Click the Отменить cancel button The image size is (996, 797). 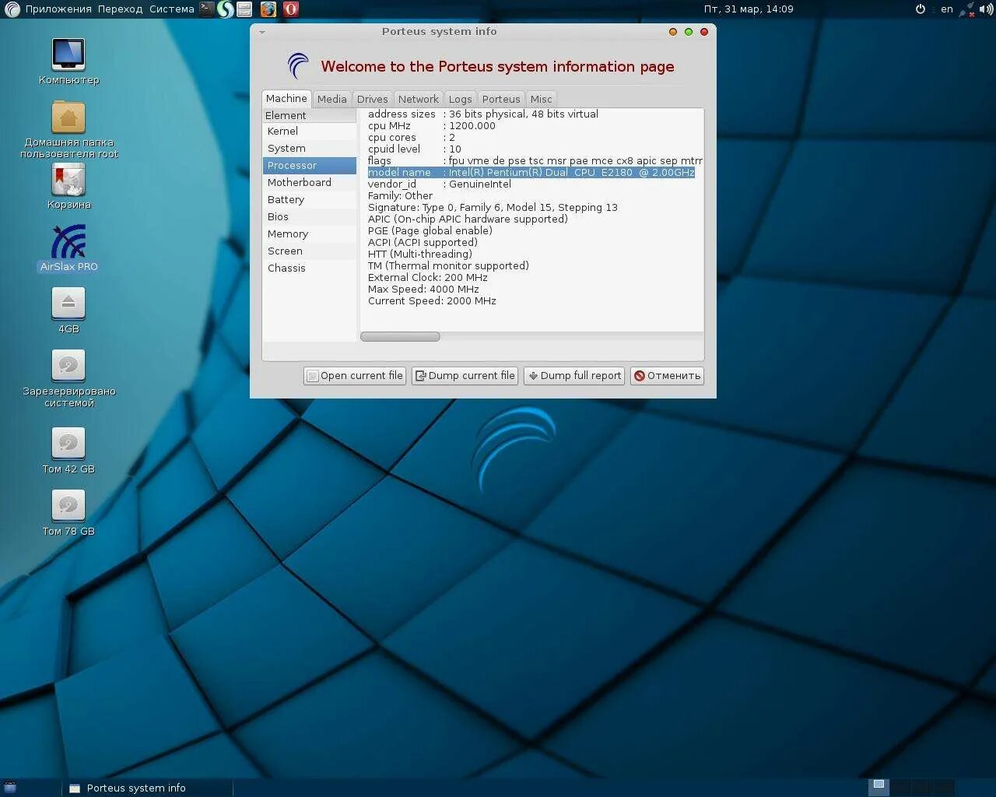[667, 375]
